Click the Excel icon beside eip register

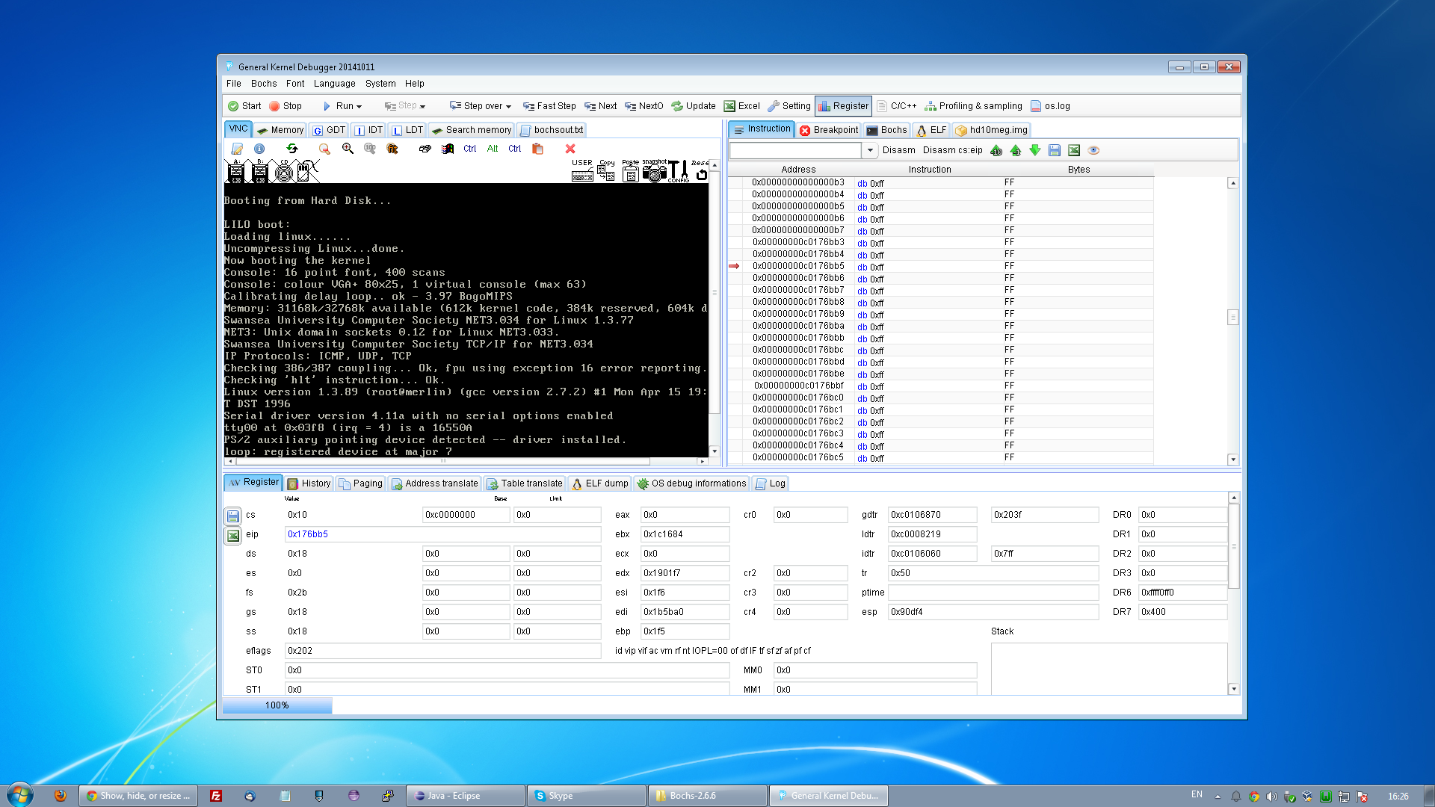click(233, 536)
